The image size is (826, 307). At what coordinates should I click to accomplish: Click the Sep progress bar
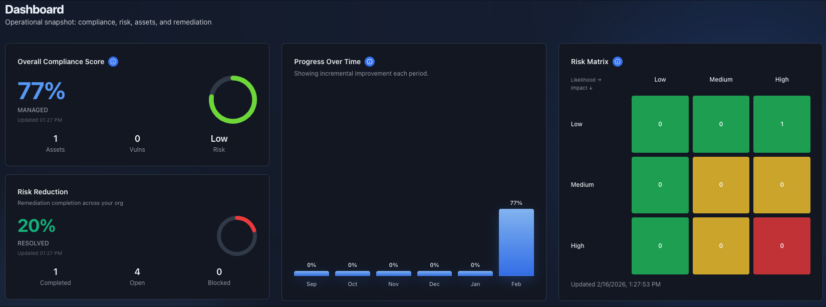tap(311, 273)
